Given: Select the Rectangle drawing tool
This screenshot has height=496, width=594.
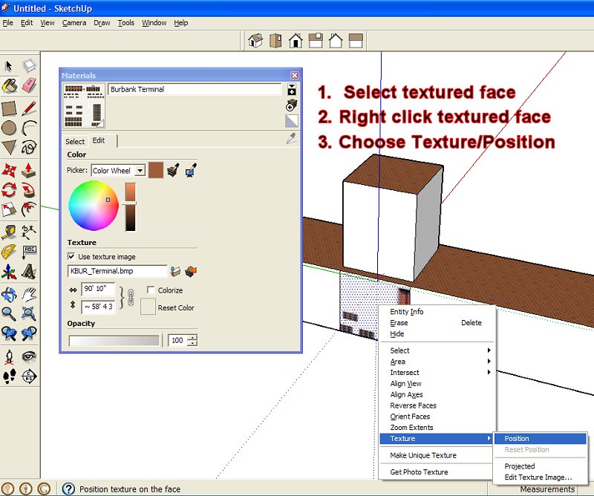Looking at the screenshot, I should tap(10, 107).
